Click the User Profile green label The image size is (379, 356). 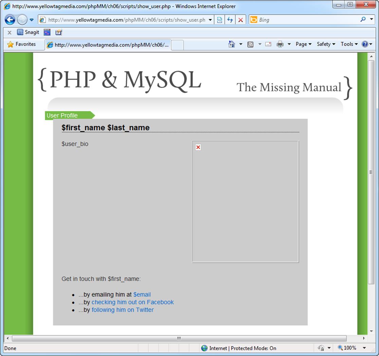tap(70, 115)
